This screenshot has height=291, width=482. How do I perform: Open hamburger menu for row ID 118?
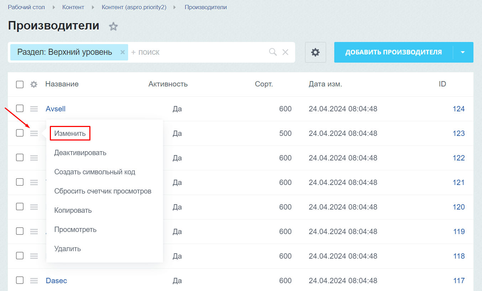click(x=34, y=256)
